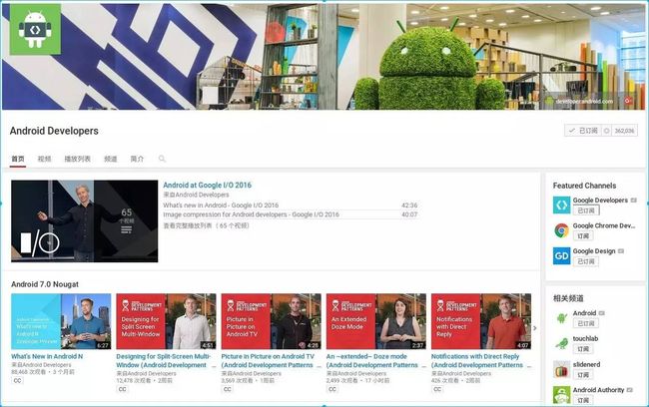Image resolution: width=649 pixels, height=407 pixels.
Task: View the full playlist of 65 videos
Action: pyautogui.click(x=206, y=225)
